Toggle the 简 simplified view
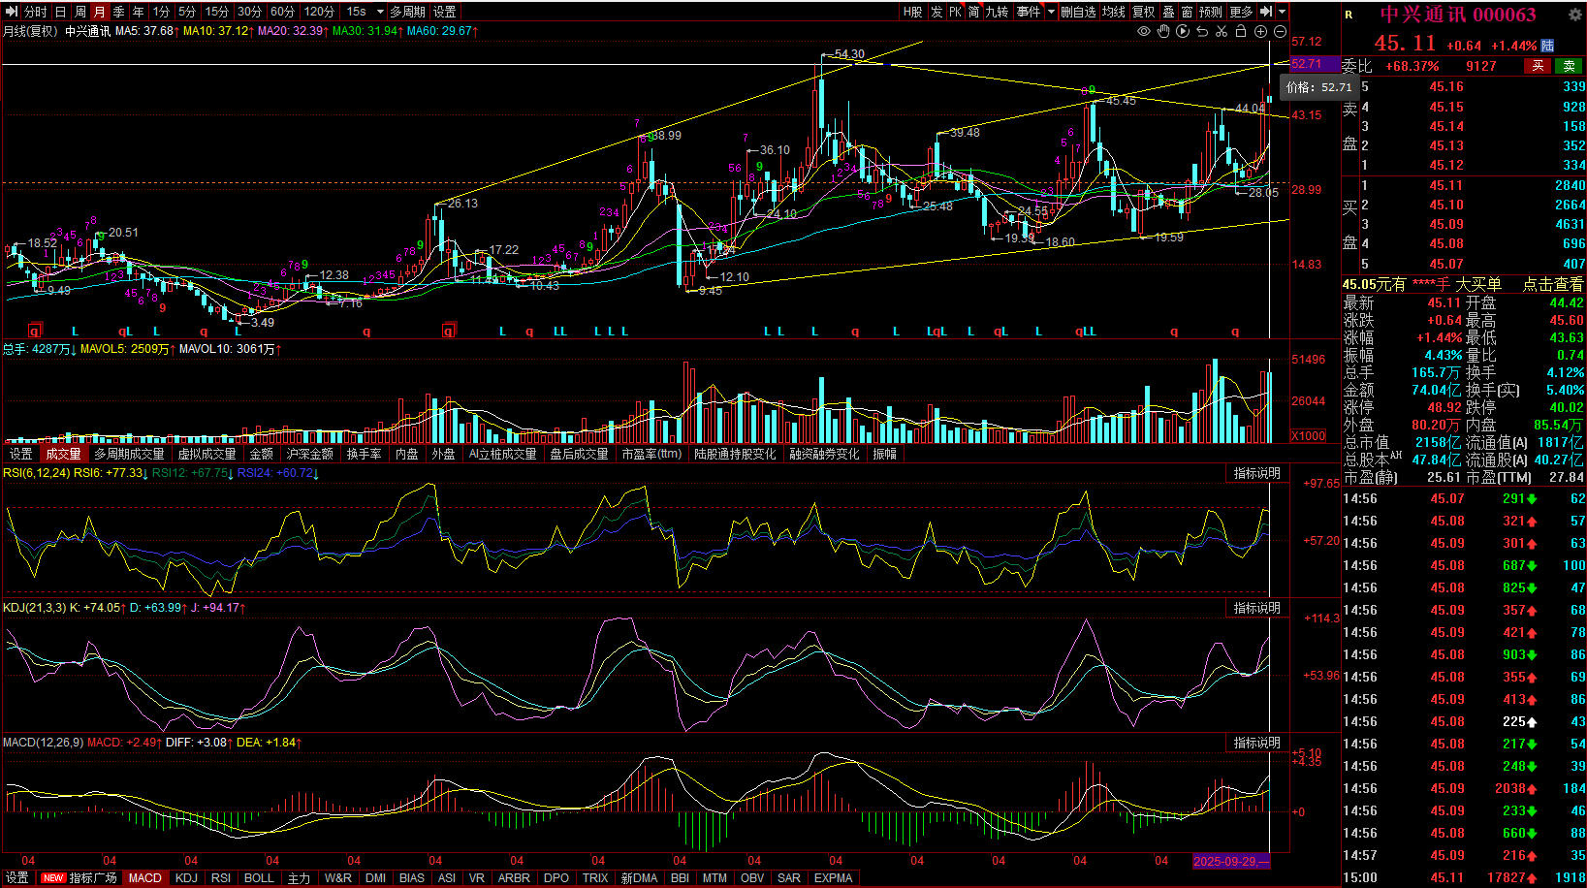The height and width of the screenshot is (888, 1587). 973,12
